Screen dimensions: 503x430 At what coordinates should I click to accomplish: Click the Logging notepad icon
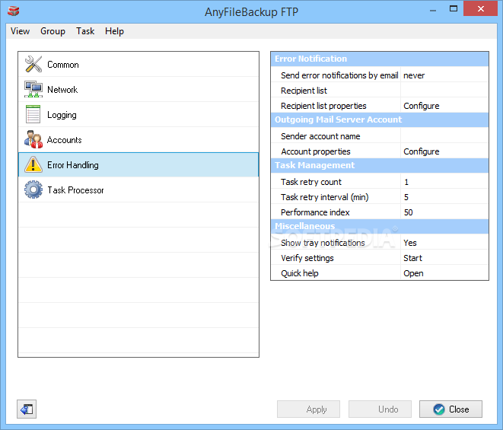(x=33, y=114)
